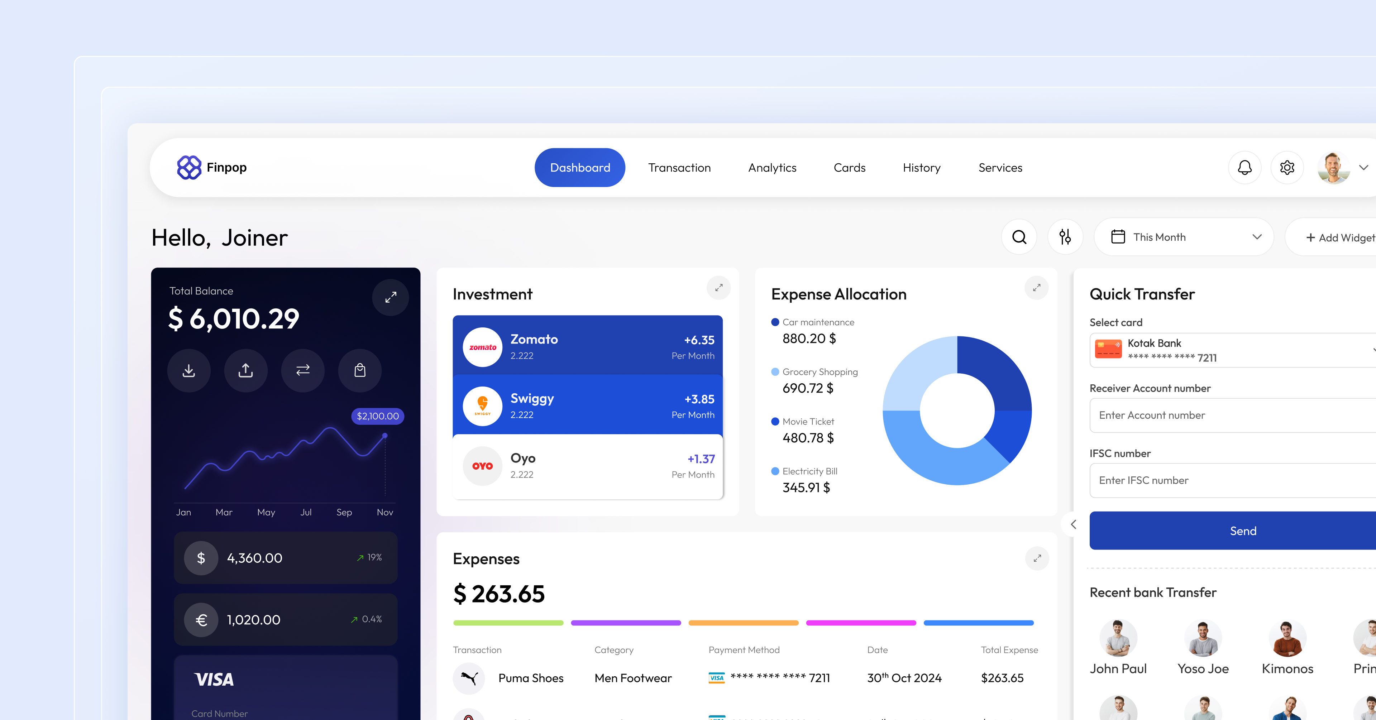Switch to the Analytics tab
This screenshot has height=720, width=1376.
pyautogui.click(x=772, y=168)
